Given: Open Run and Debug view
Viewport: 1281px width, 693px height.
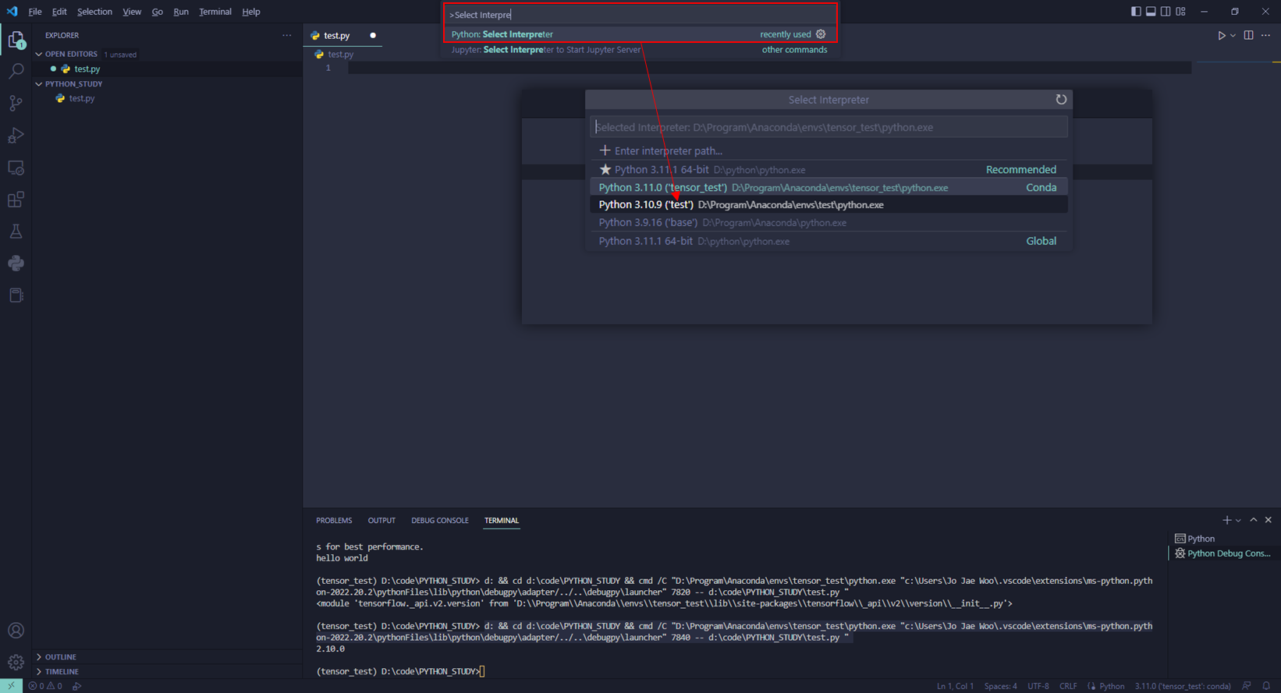Looking at the screenshot, I should coord(16,136).
